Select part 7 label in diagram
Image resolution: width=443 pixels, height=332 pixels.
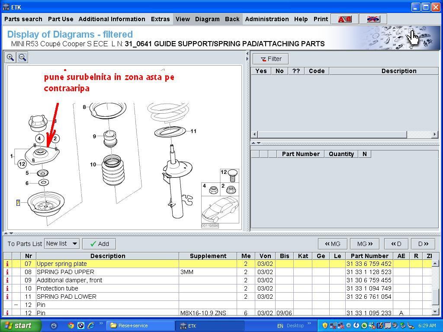click(18, 203)
